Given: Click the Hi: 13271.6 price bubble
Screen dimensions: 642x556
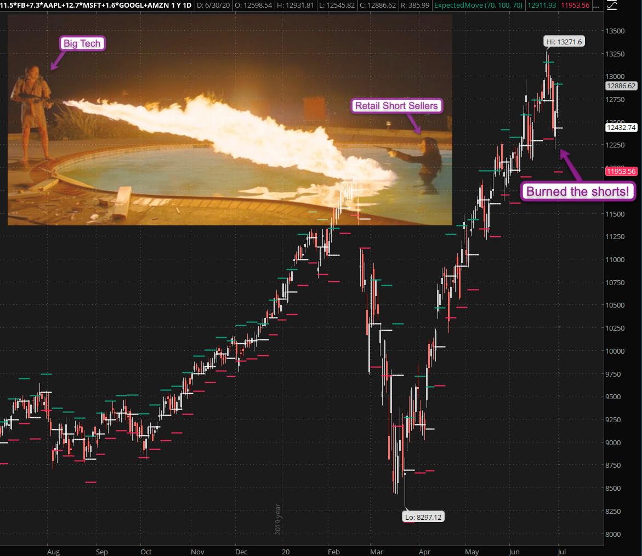Looking at the screenshot, I should 564,42.
